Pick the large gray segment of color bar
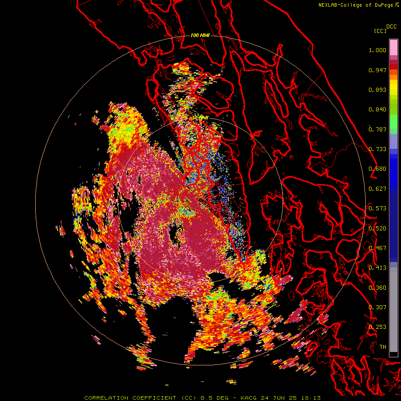Viewport: 401px width, 401px height. click(x=393, y=310)
